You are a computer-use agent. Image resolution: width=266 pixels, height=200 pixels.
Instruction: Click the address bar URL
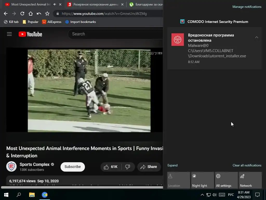[x=104, y=14]
